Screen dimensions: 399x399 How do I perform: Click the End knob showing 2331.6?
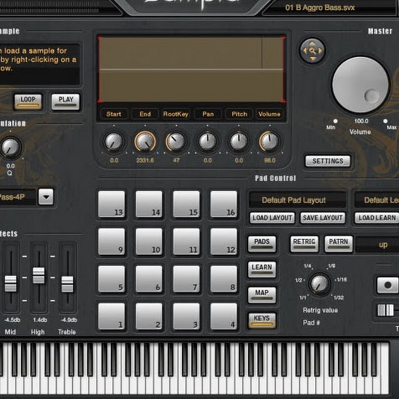(x=145, y=141)
